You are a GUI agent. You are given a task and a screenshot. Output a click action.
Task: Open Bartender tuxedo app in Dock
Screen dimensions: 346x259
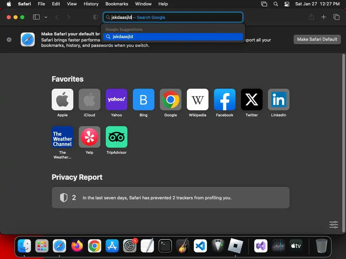click(218, 246)
